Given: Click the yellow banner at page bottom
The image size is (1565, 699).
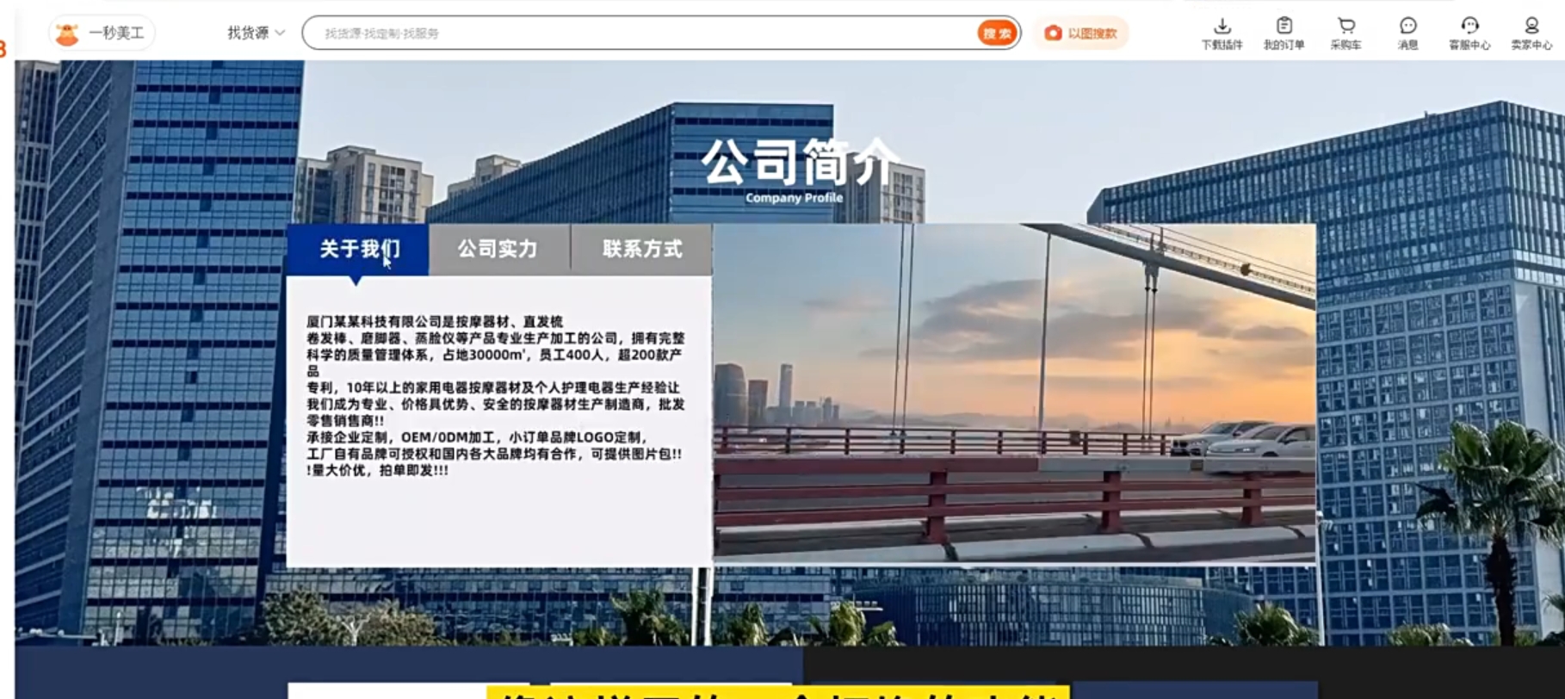Looking at the screenshot, I should (x=777, y=692).
